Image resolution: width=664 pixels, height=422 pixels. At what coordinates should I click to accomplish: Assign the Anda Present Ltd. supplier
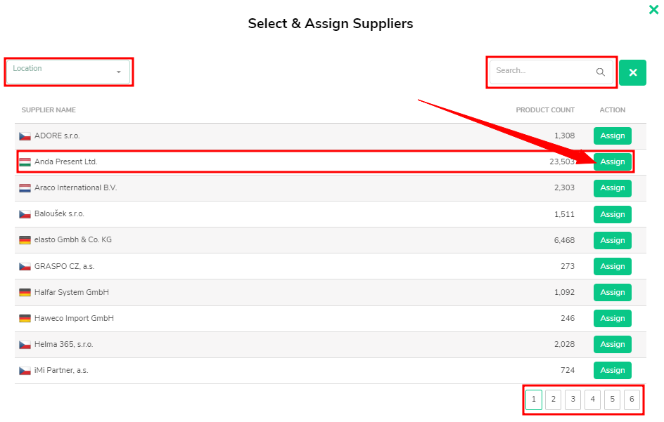(613, 162)
